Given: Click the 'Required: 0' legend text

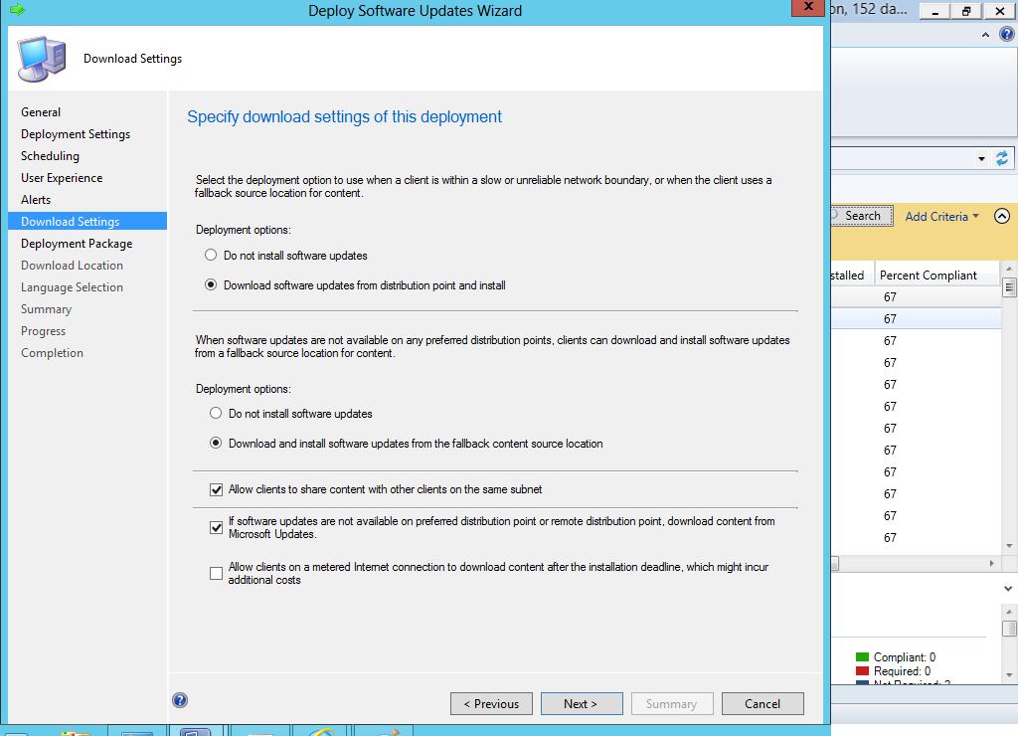Looking at the screenshot, I should tap(902, 671).
